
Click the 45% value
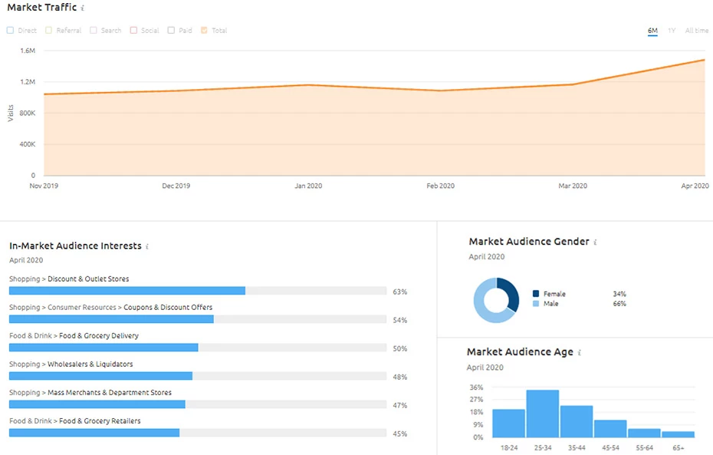[400, 434]
